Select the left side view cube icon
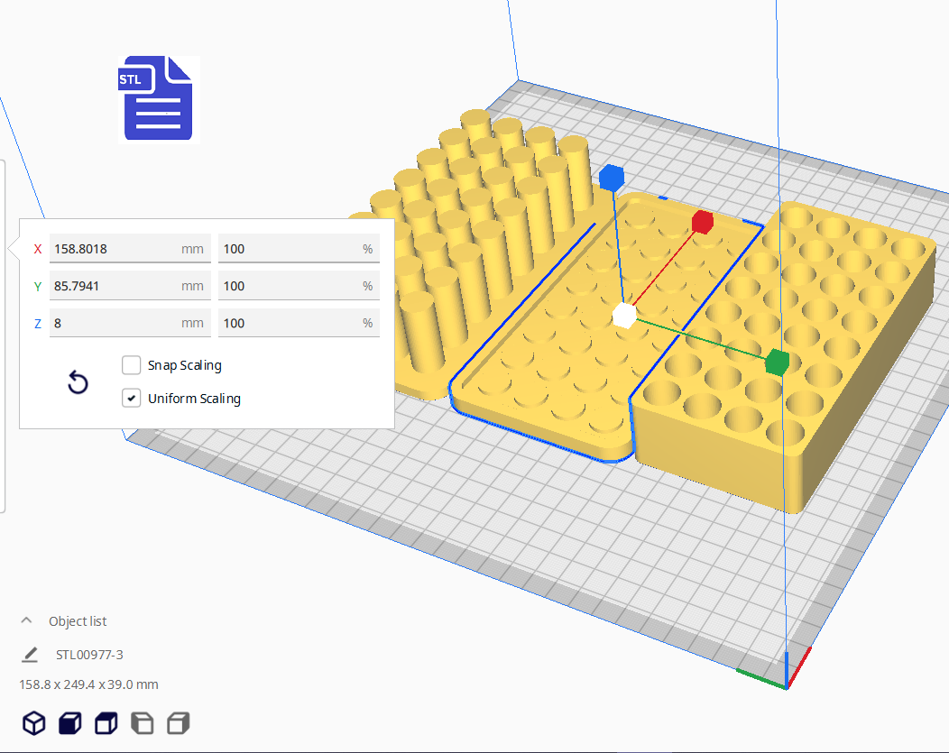This screenshot has height=753, width=949. tap(143, 722)
